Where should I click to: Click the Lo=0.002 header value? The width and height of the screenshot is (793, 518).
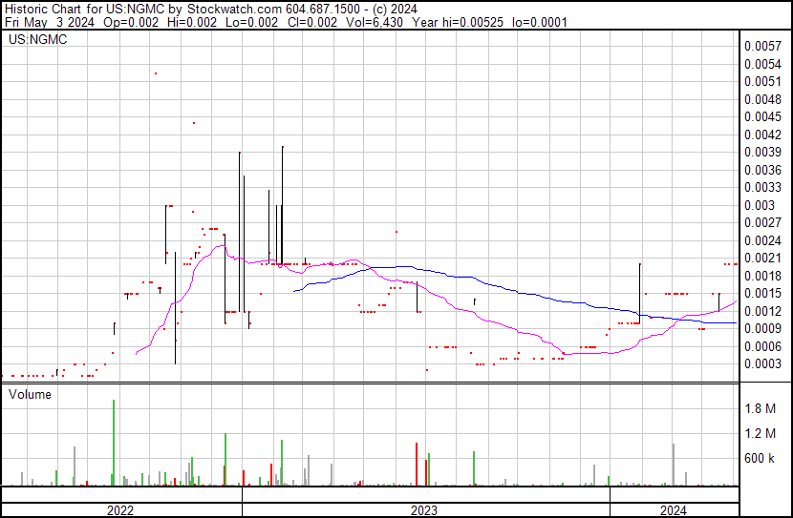[252, 22]
